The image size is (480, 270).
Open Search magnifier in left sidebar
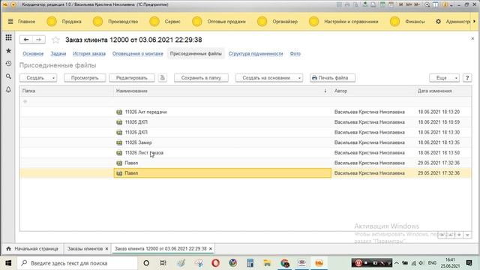pyautogui.click(x=8, y=76)
